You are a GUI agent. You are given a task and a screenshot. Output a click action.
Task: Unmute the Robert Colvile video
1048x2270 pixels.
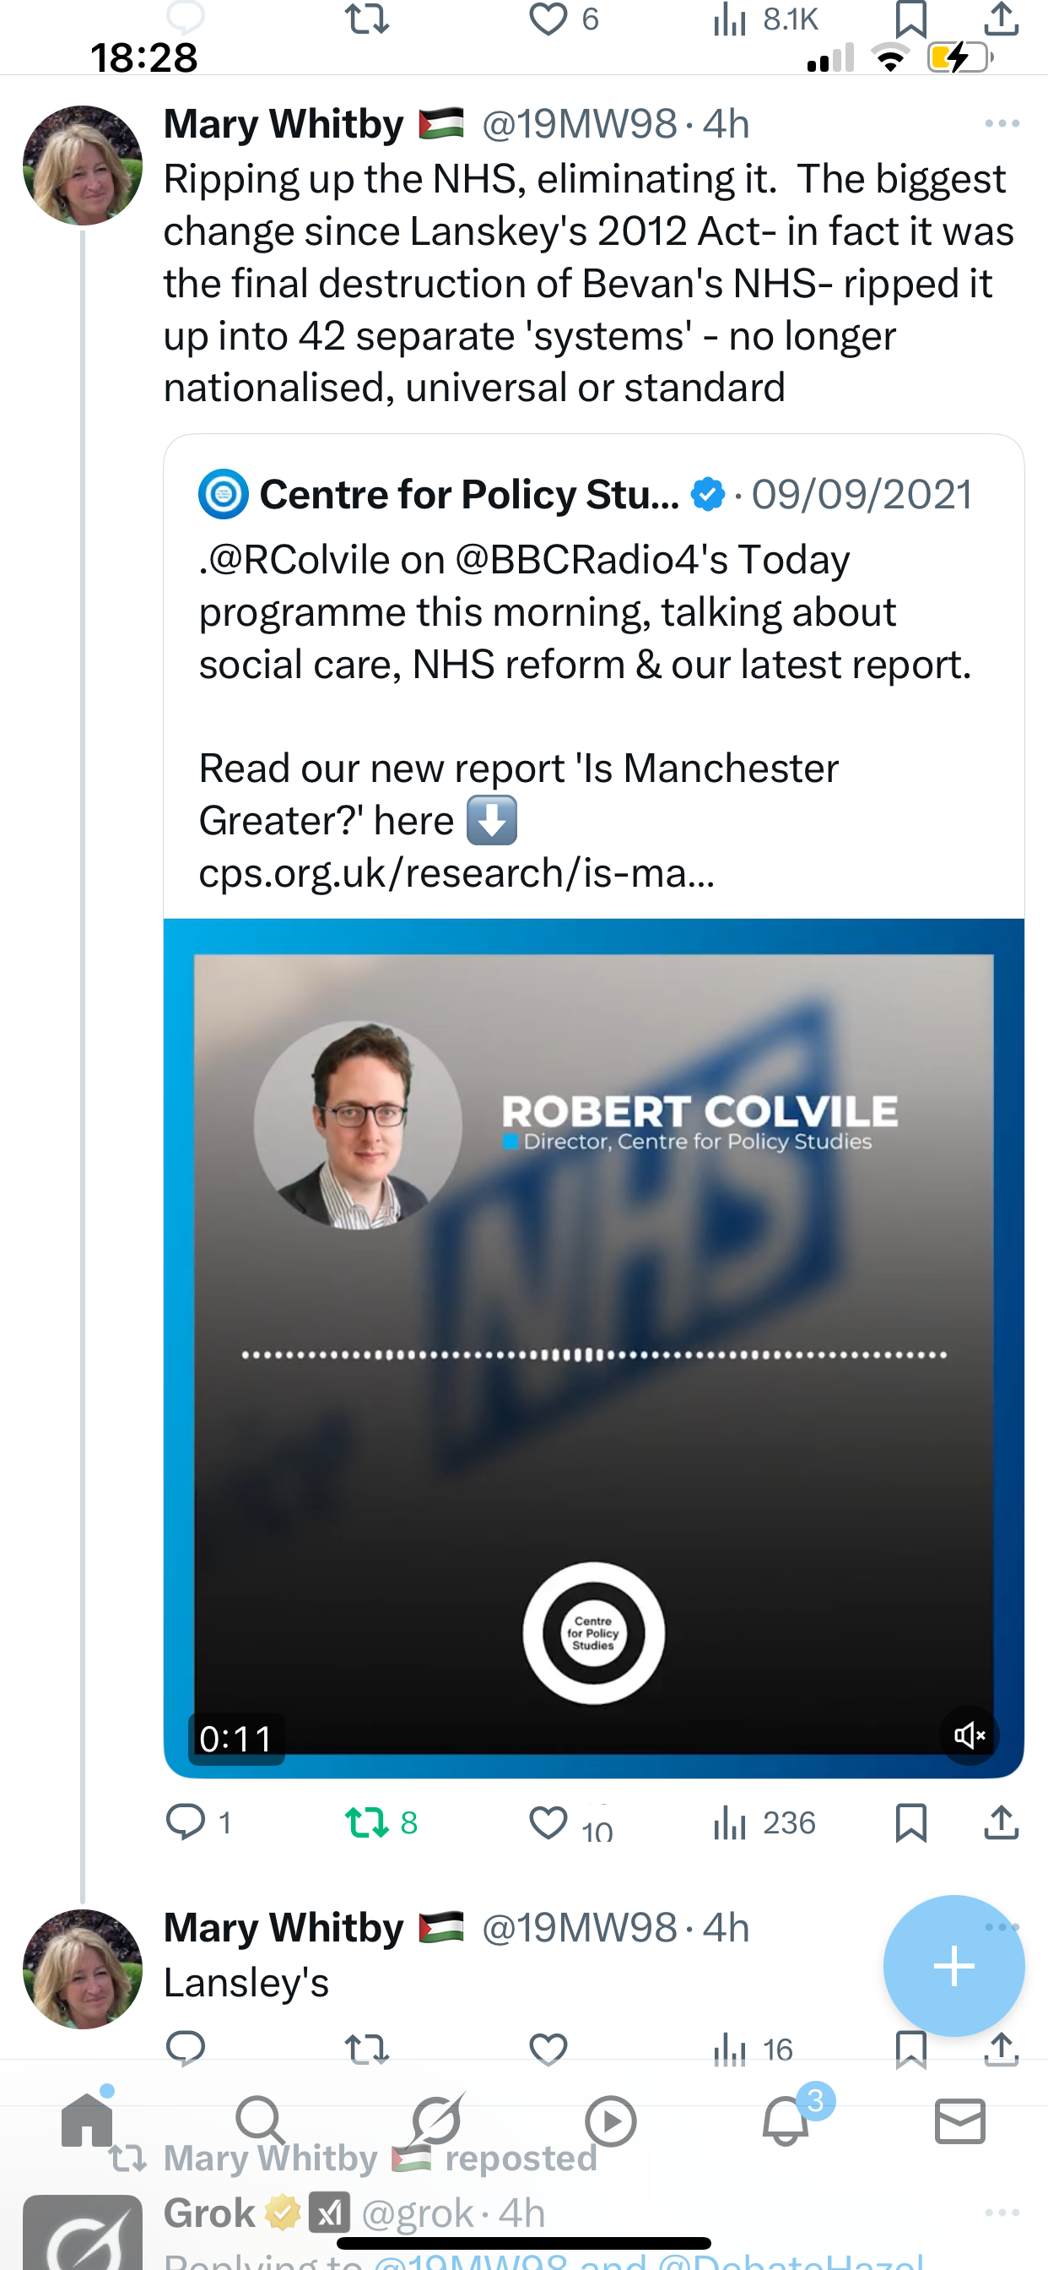click(969, 1735)
